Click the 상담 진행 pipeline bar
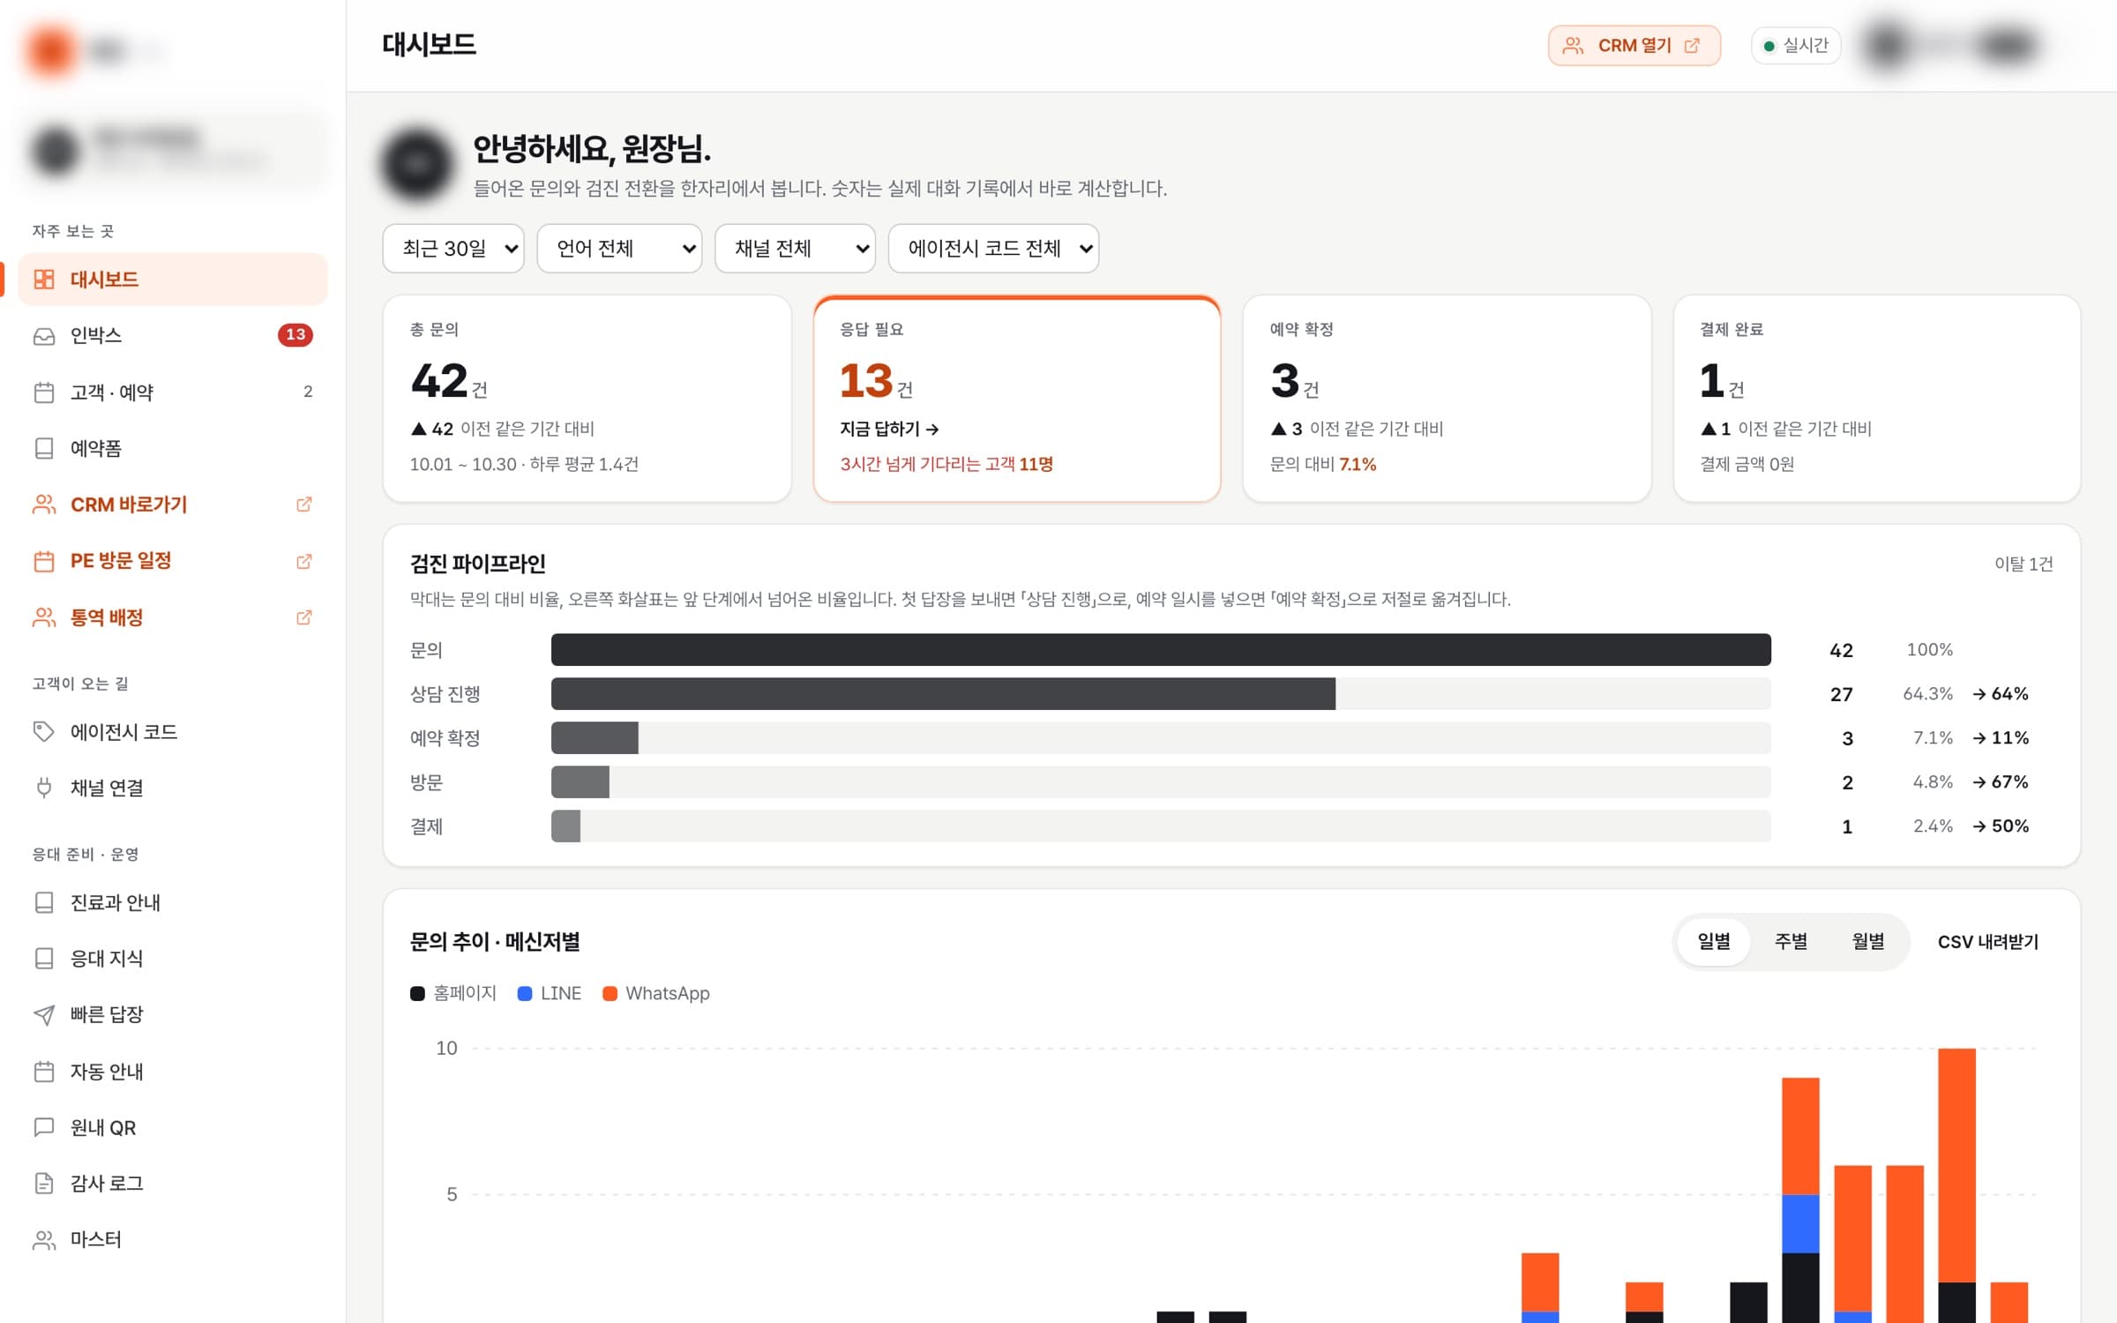Image resolution: width=2117 pixels, height=1323 pixels. pos(943,694)
